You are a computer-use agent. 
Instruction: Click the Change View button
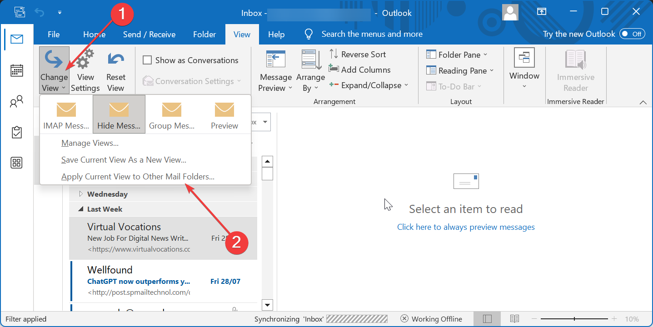point(54,70)
